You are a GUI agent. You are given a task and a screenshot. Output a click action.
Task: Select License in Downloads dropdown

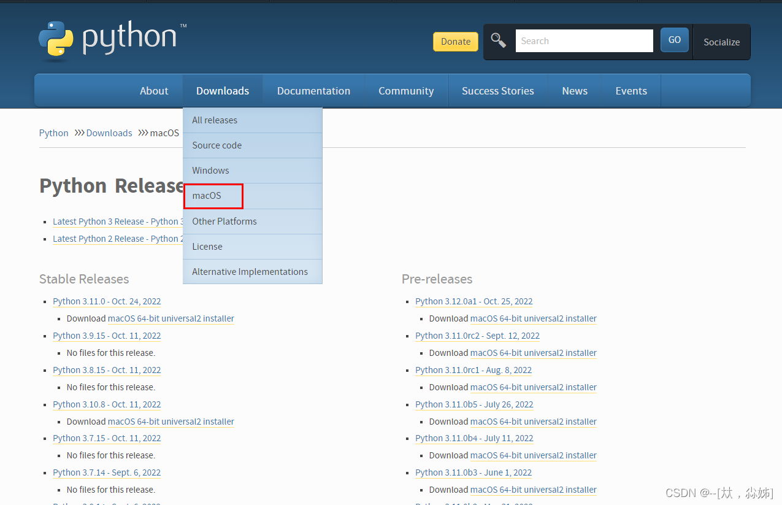[253, 247]
